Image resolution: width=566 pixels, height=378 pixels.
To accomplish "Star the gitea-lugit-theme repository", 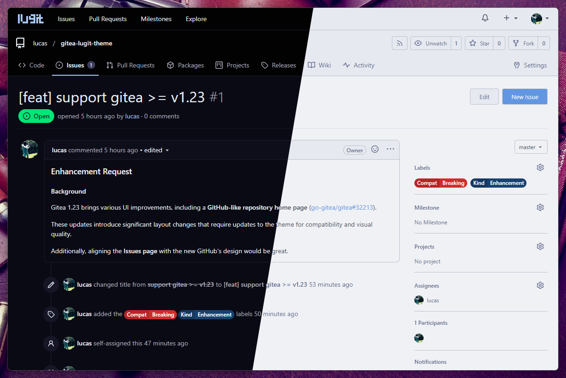I will click(479, 44).
